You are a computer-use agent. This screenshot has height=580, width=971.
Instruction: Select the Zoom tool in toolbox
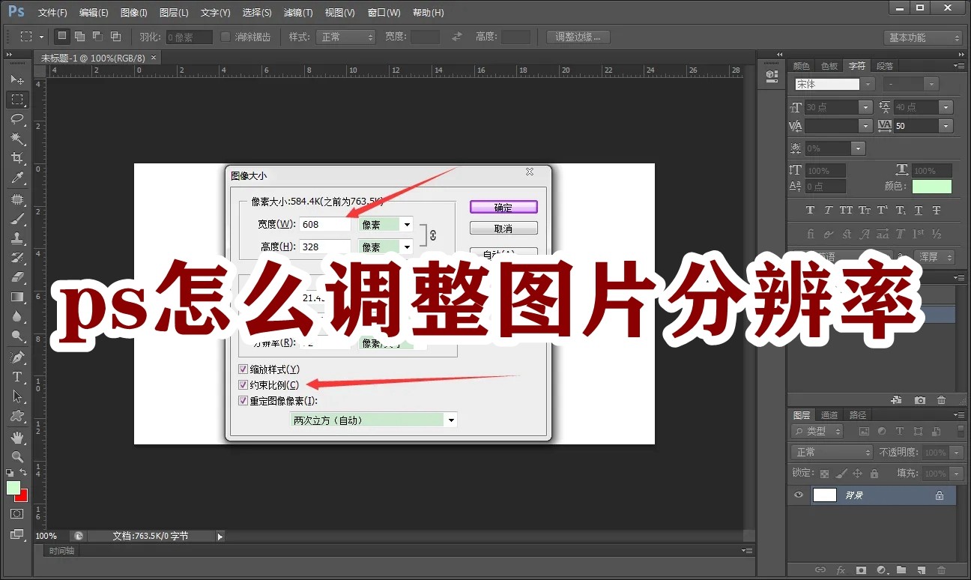tap(17, 456)
